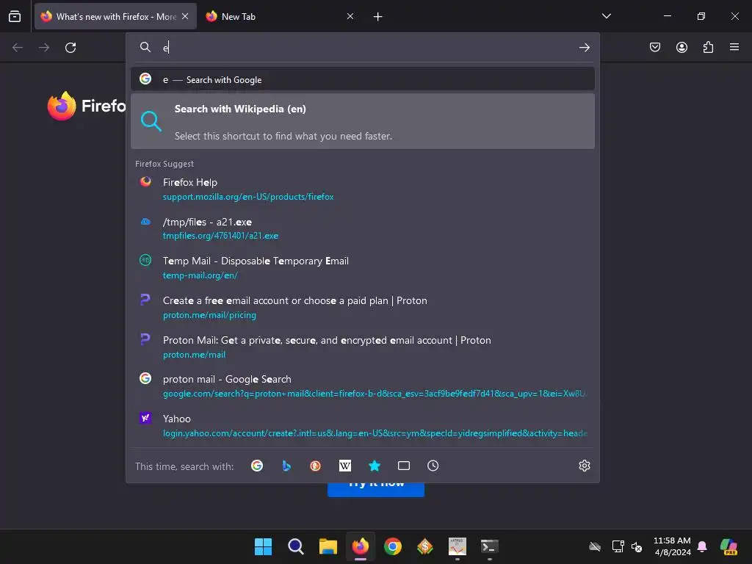
Task: Switch to What's new with Firefox tab
Action: (x=115, y=16)
